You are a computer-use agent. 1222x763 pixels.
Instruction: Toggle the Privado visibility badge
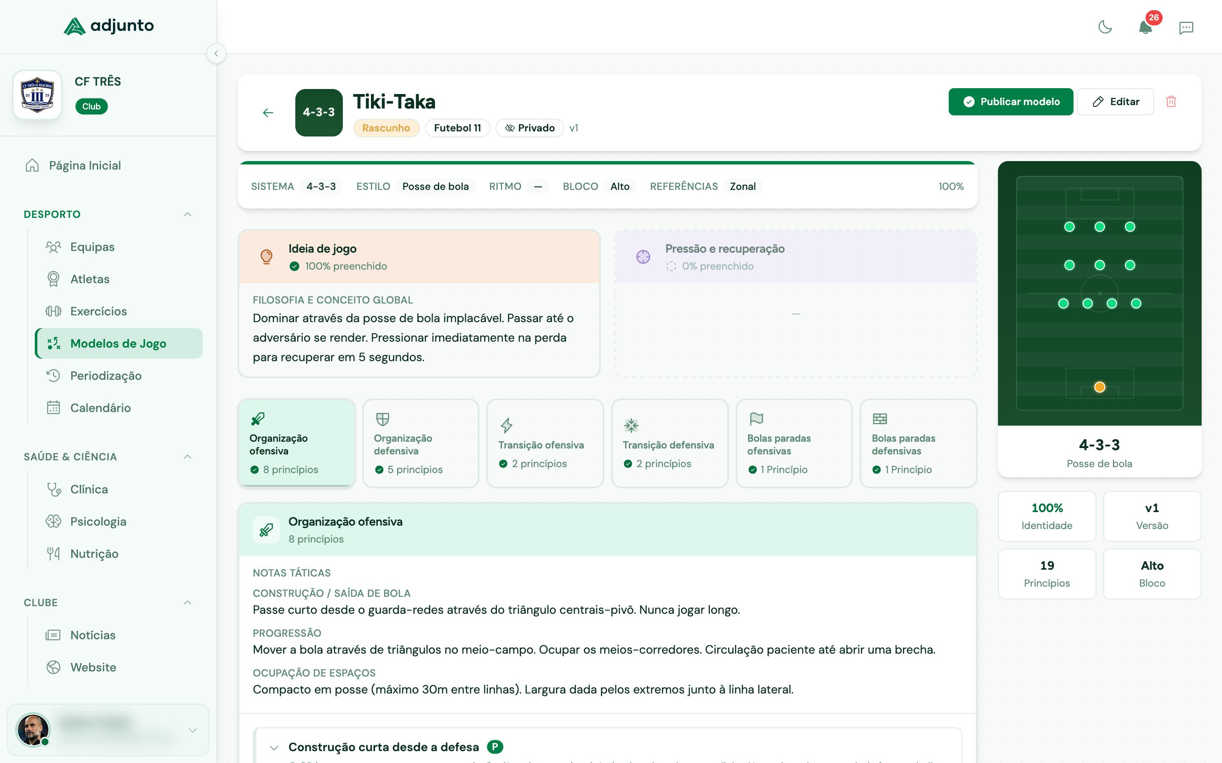(x=529, y=128)
